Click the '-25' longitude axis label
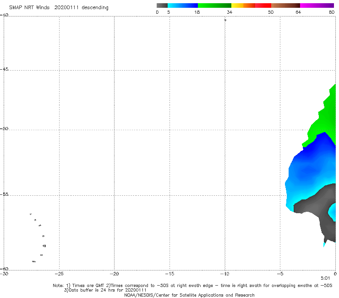The image size is (339, 298). (x=59, y=274)
